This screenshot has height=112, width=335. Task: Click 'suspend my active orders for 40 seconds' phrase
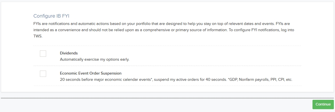[x=190, y=80]
